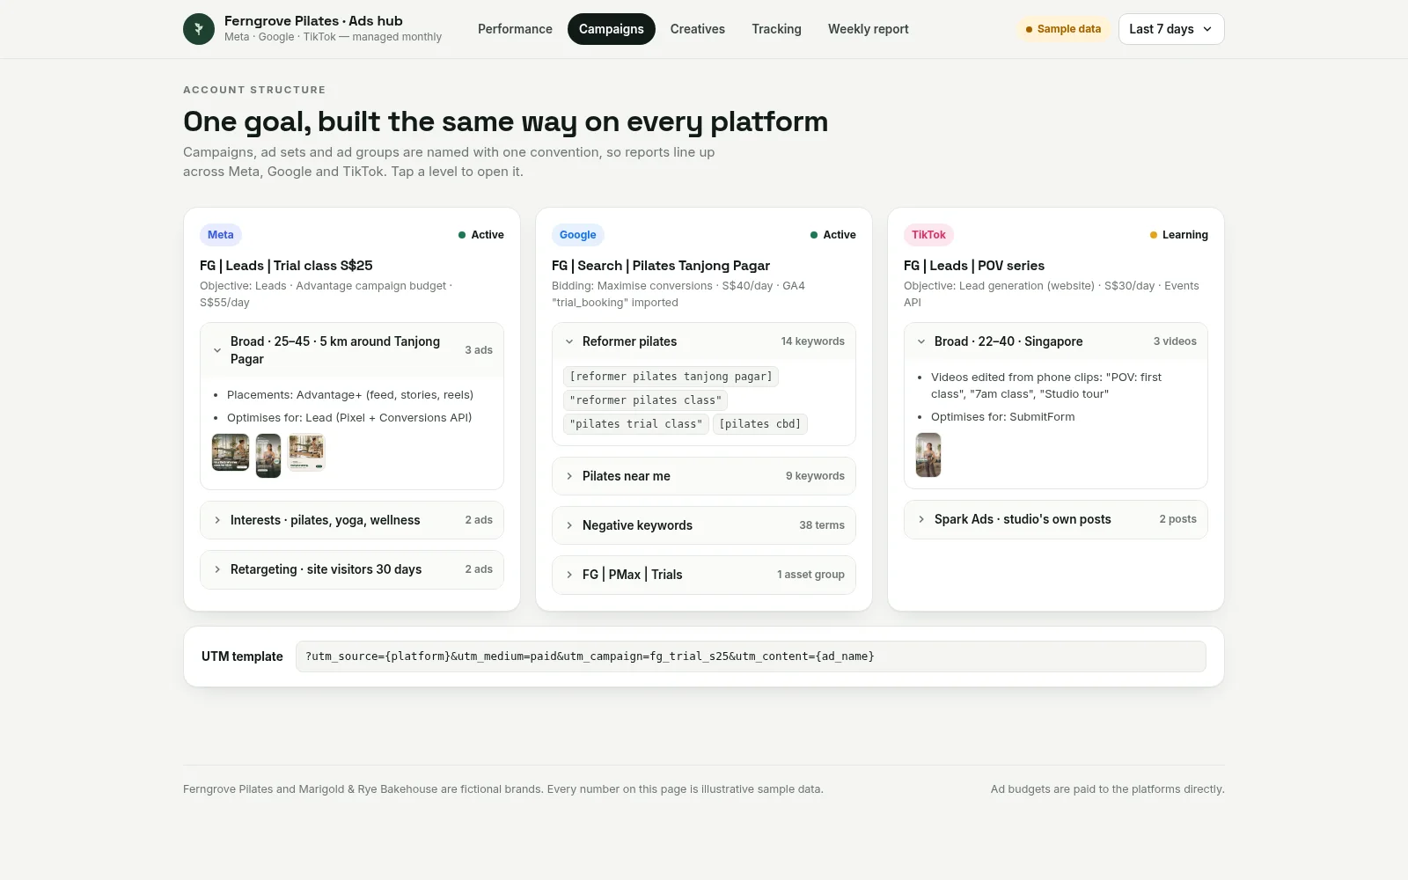1408x880 pixels.
Task: Click the FG | Leads | Trial class S$25 title
Action: [x=286, y=266]
